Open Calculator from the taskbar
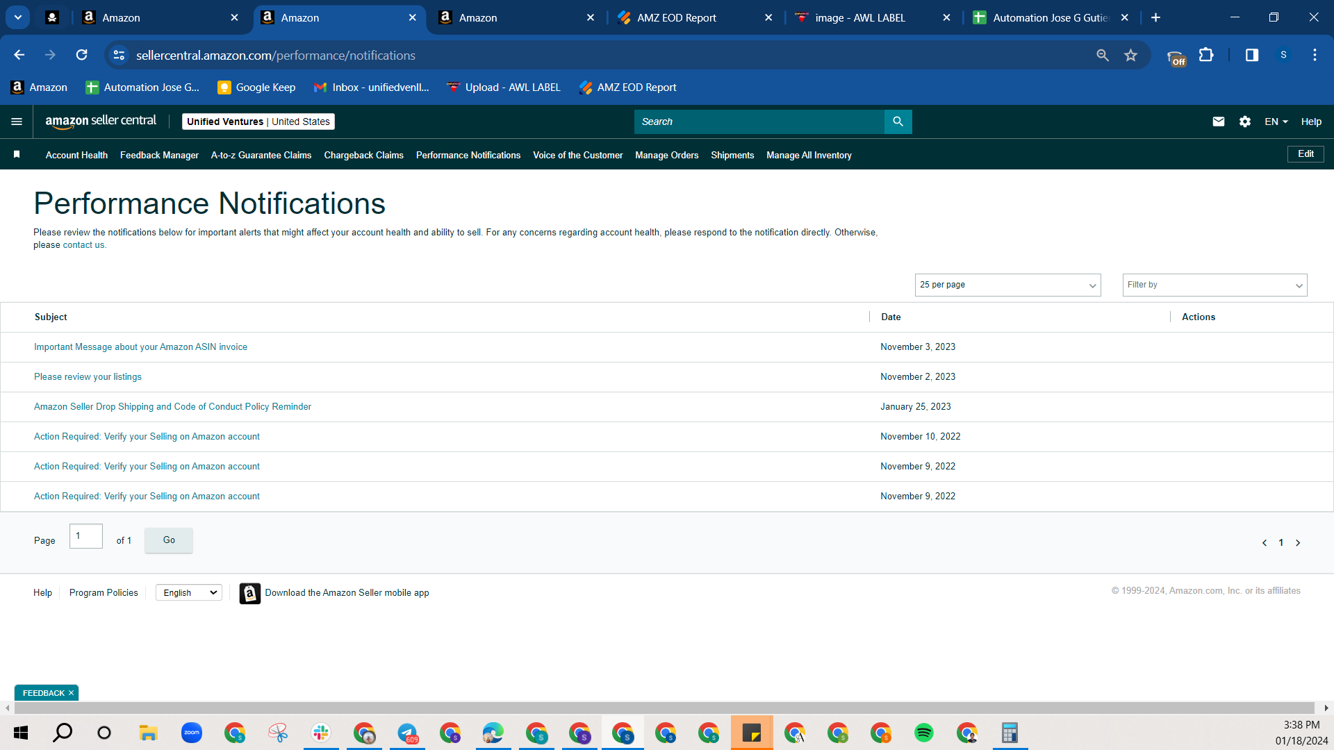This screenshot has height=750, width=1334. 1010,733
